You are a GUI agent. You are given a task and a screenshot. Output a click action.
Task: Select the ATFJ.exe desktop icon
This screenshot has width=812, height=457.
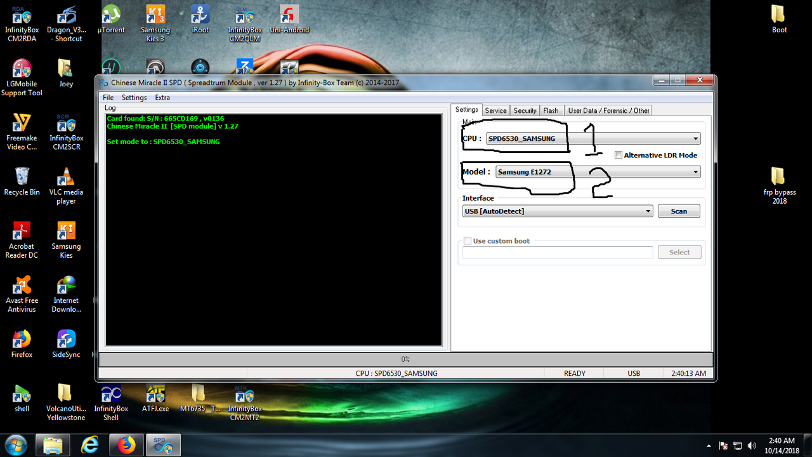point(155,398)
